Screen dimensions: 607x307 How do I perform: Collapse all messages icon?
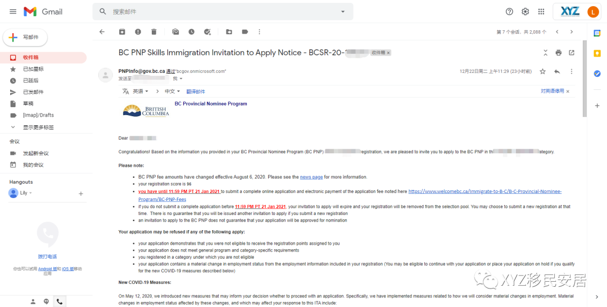(x=545, y=53)
